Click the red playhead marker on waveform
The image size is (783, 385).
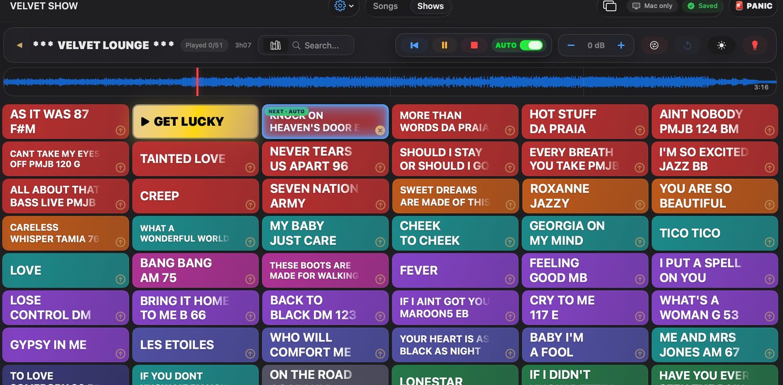point(197,82)
